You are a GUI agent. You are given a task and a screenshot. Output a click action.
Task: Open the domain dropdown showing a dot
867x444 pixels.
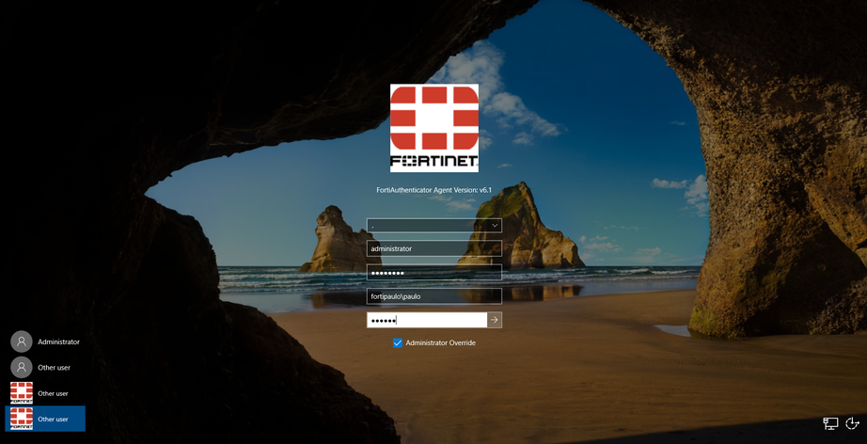pos(434,225)
